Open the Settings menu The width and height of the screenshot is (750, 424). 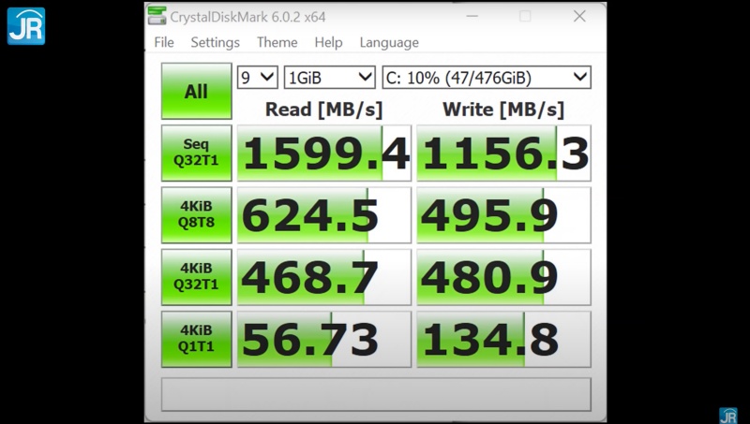tap(216, 42)
